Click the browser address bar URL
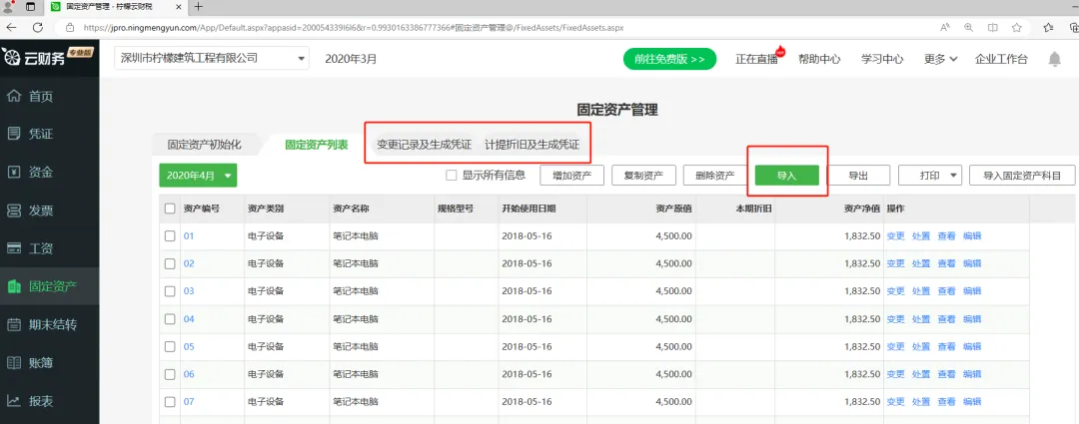Image resolution: width=1079 pixels, height=424 pixels. click(x=354, y=28)
